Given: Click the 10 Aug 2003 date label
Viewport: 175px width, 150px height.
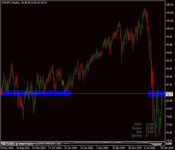Looking at the screenshot, I should (x=23, y=148).
